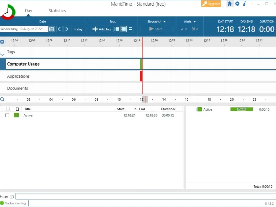The width and height of the screenshot is (276, 207).
Task: Go to the next day arrow
Action: coord(67,29)
